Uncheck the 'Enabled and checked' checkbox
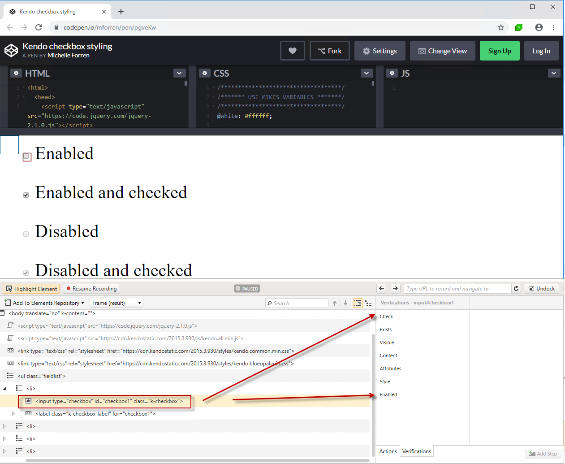 (26, 195)
